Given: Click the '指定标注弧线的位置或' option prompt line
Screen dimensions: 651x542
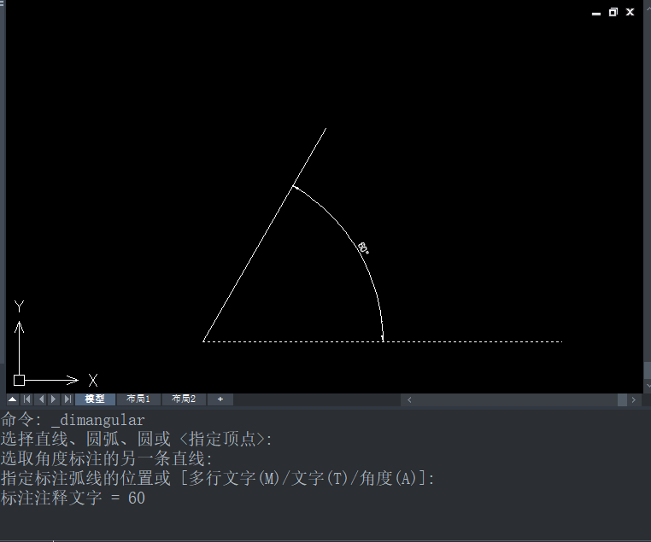Looking at the screenshot, I should 218,478.
